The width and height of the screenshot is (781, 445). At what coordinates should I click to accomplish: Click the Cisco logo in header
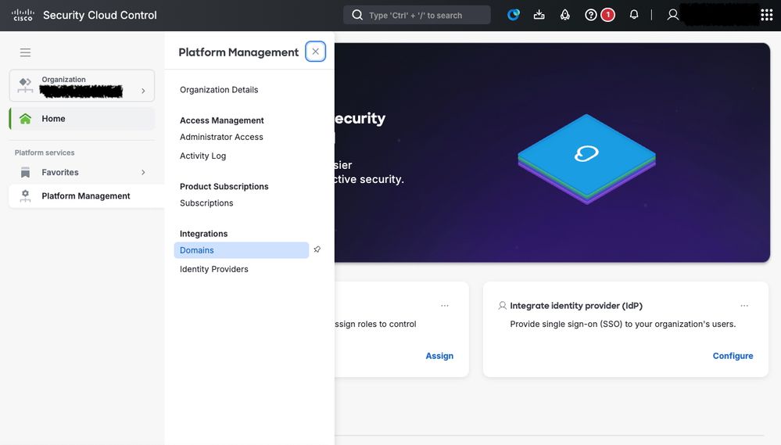pos(23,15)
